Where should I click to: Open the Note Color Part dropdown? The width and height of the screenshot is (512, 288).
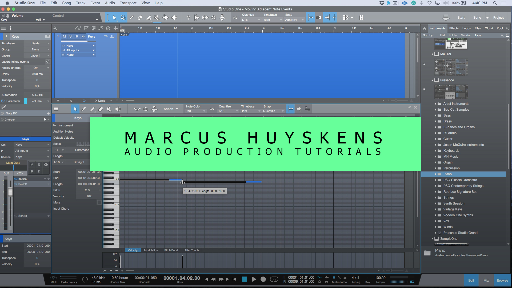pyautogui.click(x=196, y=111)
